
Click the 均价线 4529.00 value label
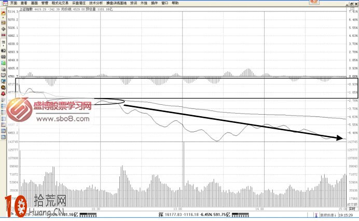tap(73, 9)
